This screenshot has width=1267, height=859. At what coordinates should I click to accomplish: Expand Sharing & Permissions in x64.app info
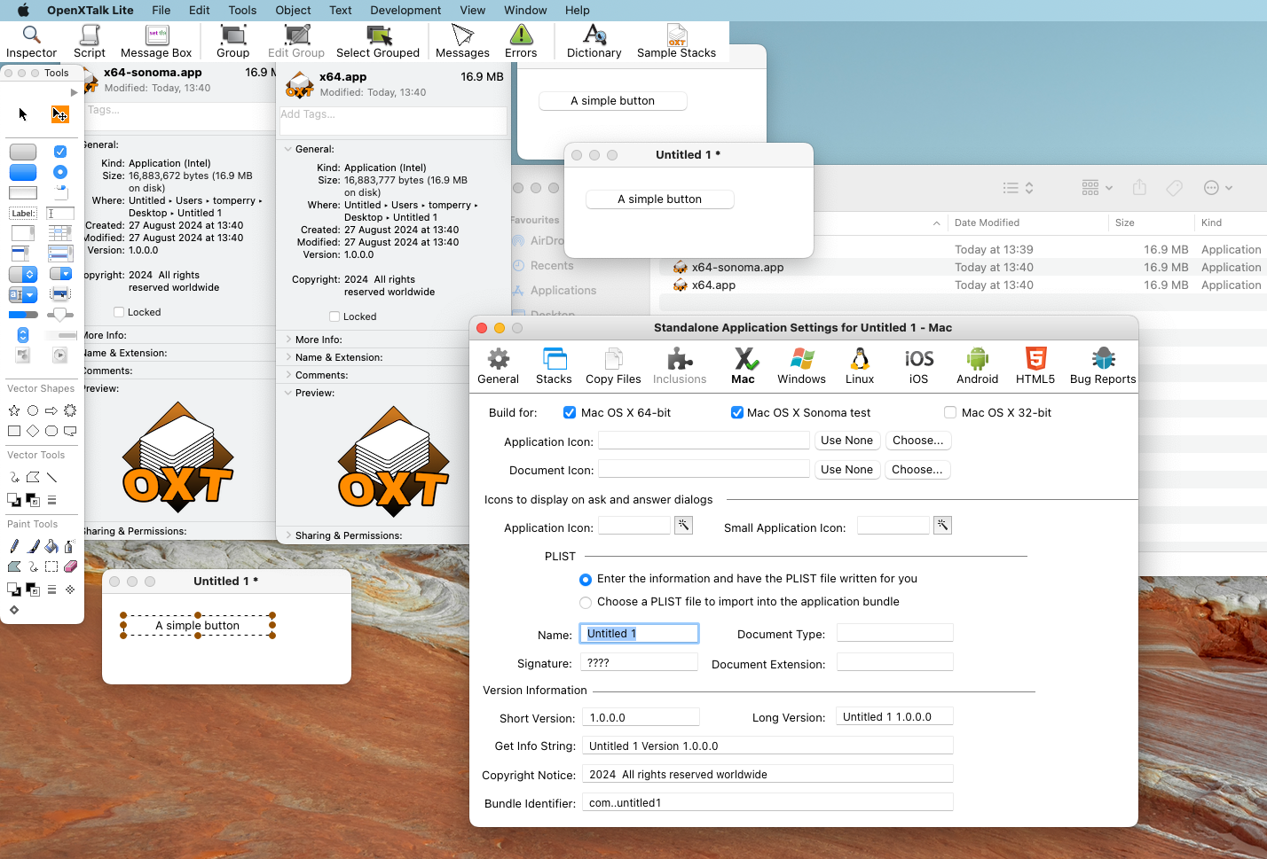(288, 535)
